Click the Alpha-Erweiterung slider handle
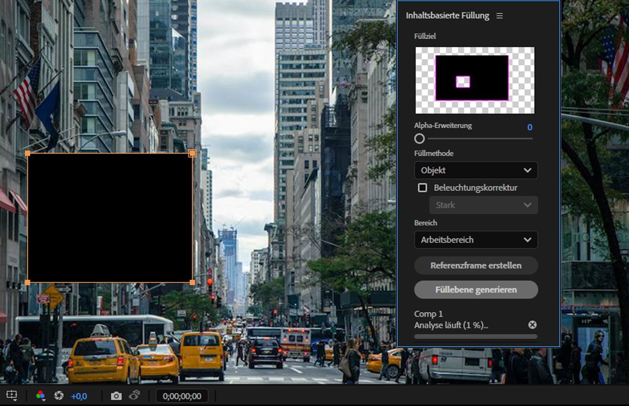Image resolution: width=629 pixels, height=406 pixels. point(419,138)
